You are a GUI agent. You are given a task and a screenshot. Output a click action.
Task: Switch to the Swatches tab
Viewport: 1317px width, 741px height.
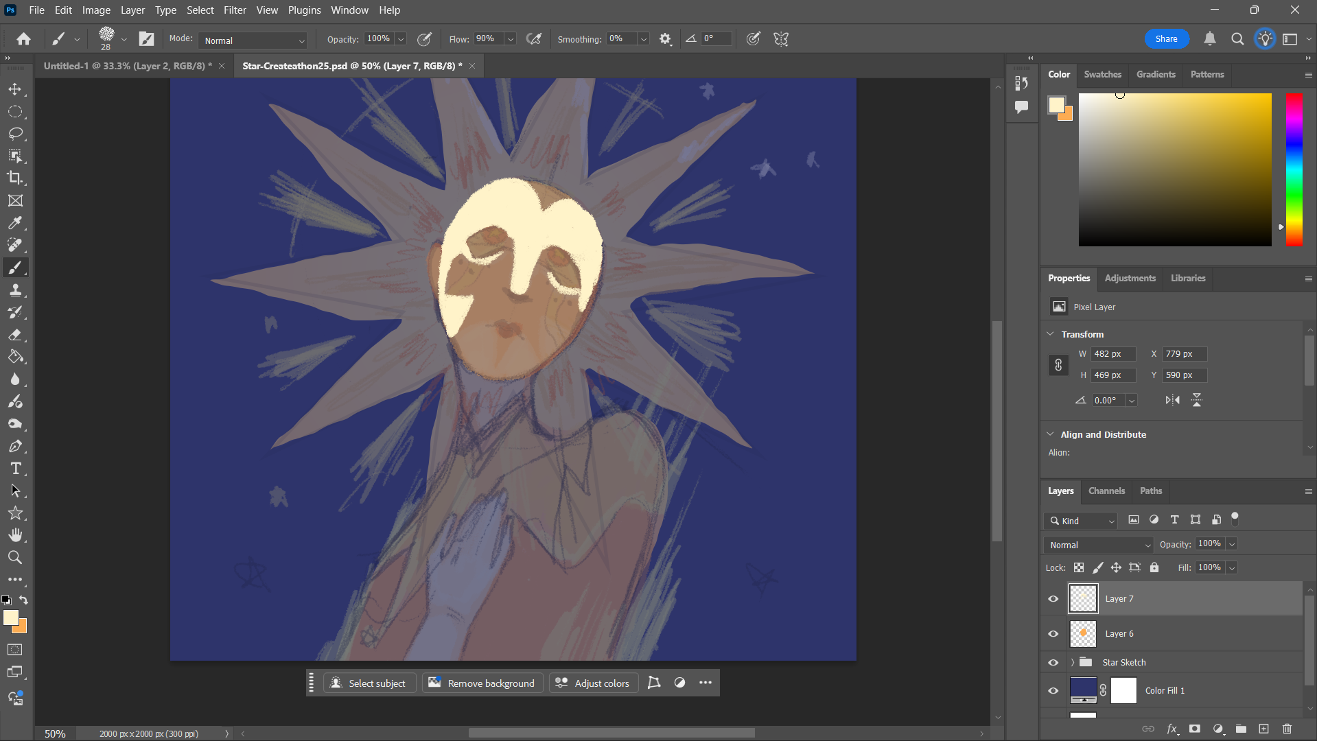(1102, 74)
